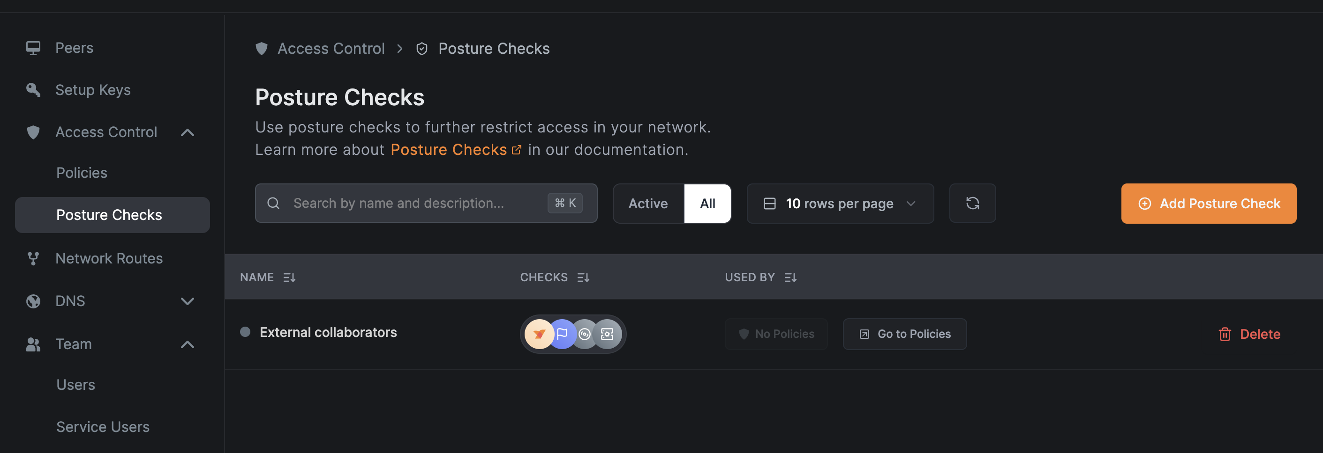Expand the DNS sidebar section
The height and width of the screenshot is (453, 1323).
click(188, 301)
